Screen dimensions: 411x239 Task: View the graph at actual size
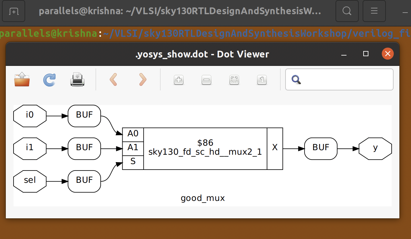click(x=262, y=80)
